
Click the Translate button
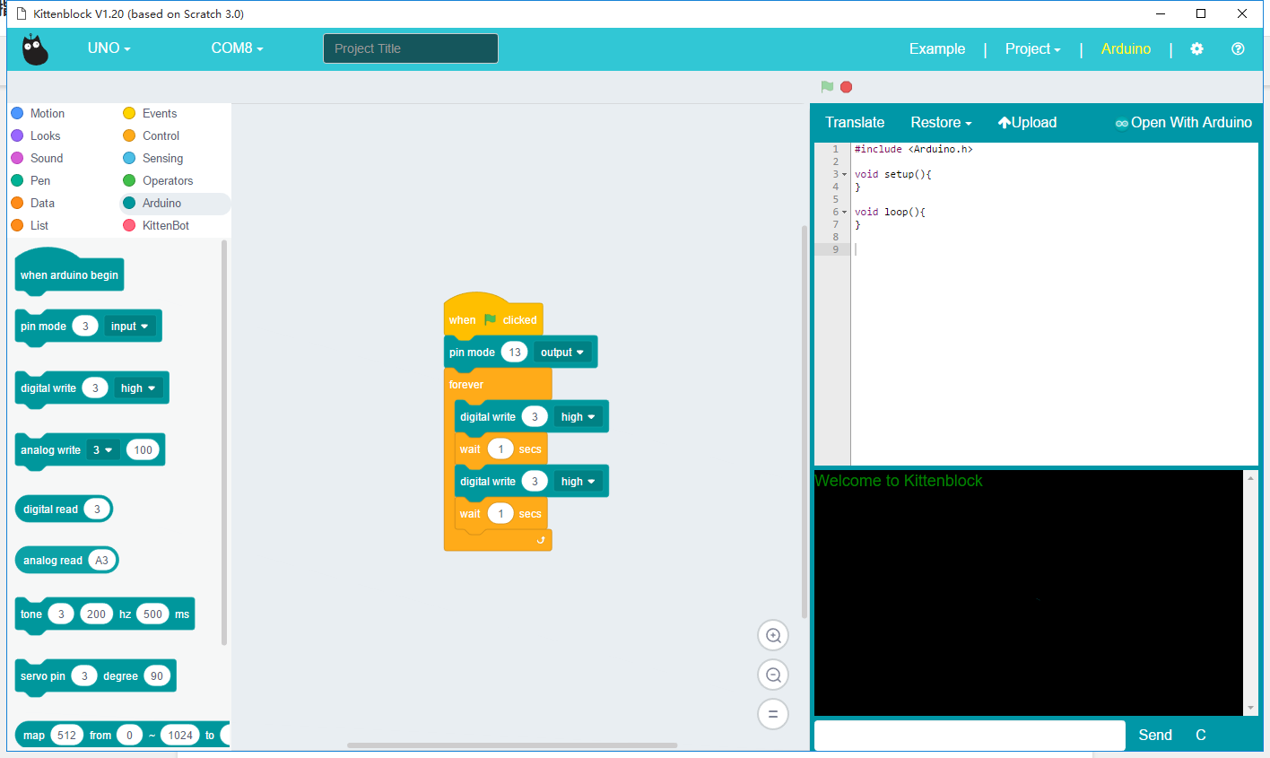click(855, 123)
